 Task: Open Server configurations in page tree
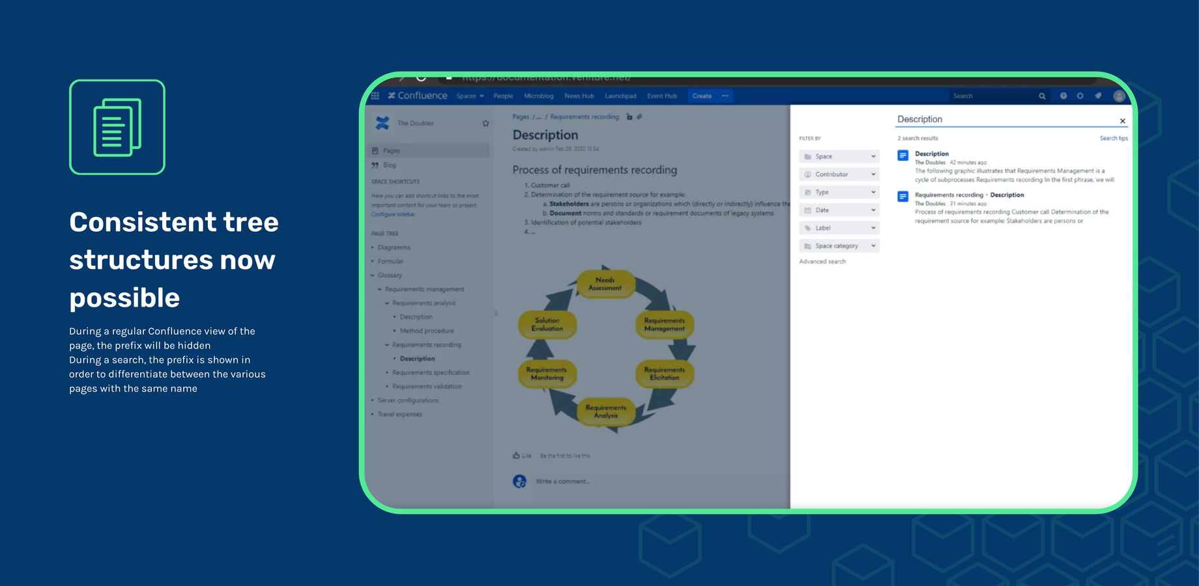coord(408,400)
